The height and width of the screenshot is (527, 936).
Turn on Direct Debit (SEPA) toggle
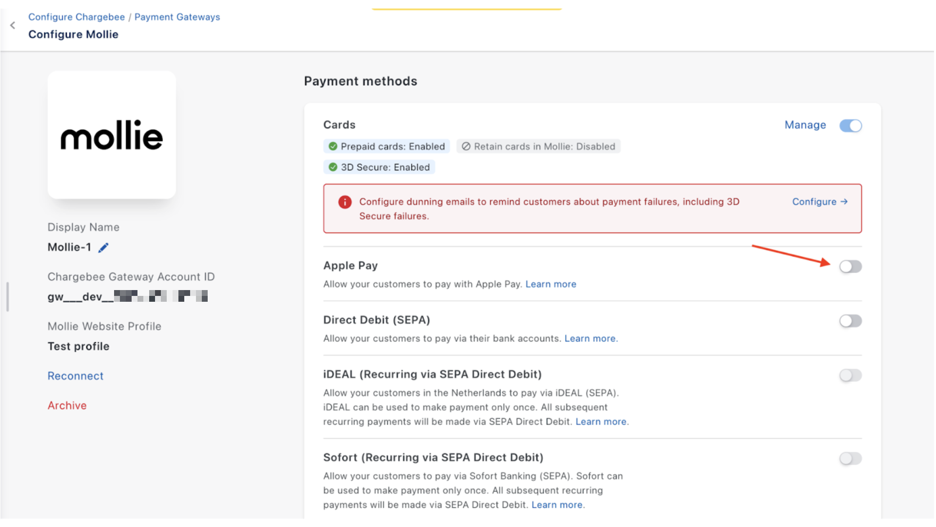point(850,321)
